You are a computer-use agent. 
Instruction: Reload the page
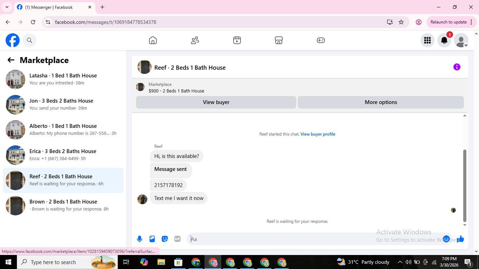[x=33, y=22]
